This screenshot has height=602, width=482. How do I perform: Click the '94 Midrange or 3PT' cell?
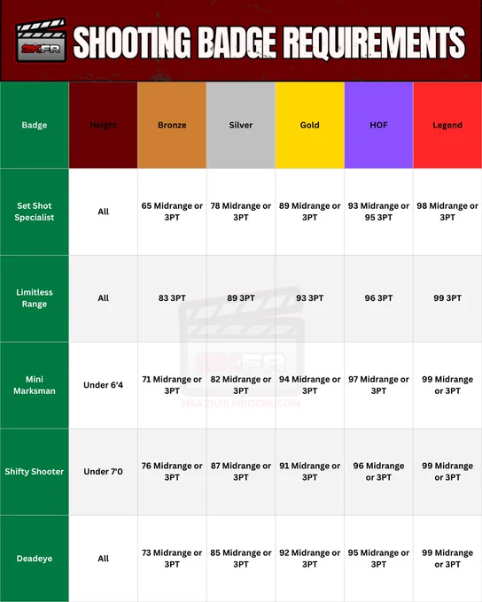tap(309, 385)
